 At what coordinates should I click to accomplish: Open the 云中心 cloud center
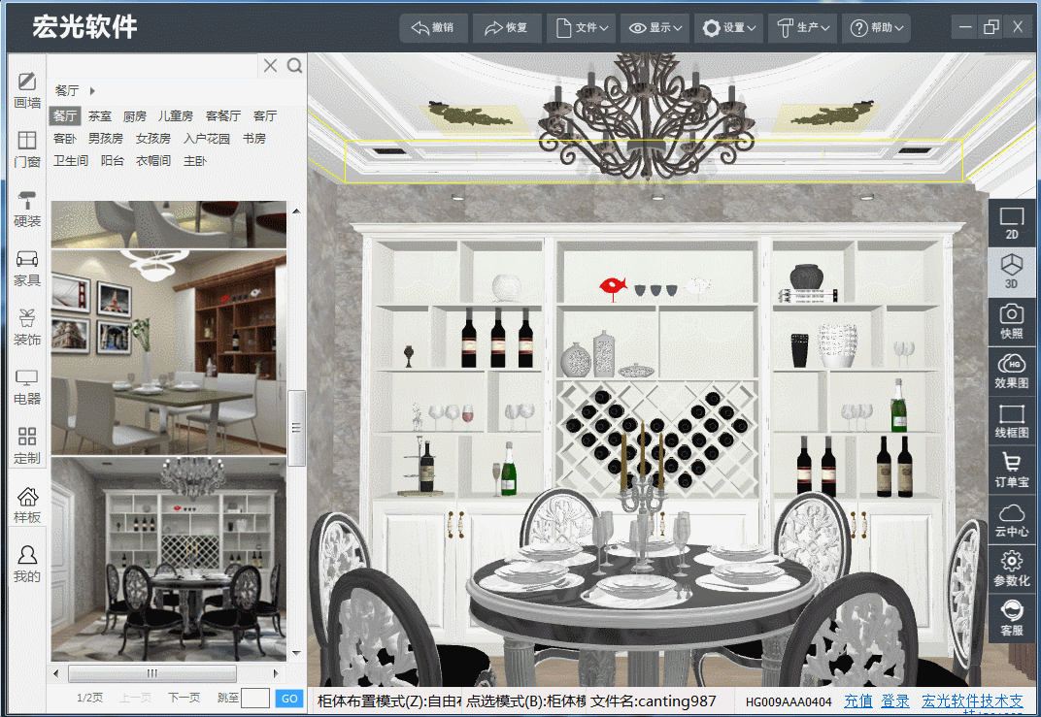(x=1011, y=520)
